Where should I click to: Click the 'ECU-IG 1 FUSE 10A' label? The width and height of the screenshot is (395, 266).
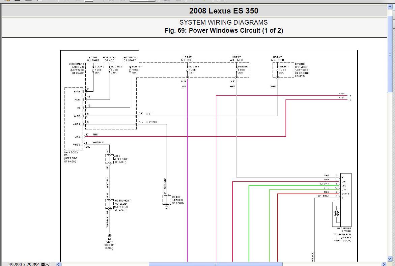137,69
